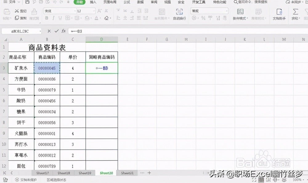Open the font size dropdown
308x183 pixels.
[94, 11]
